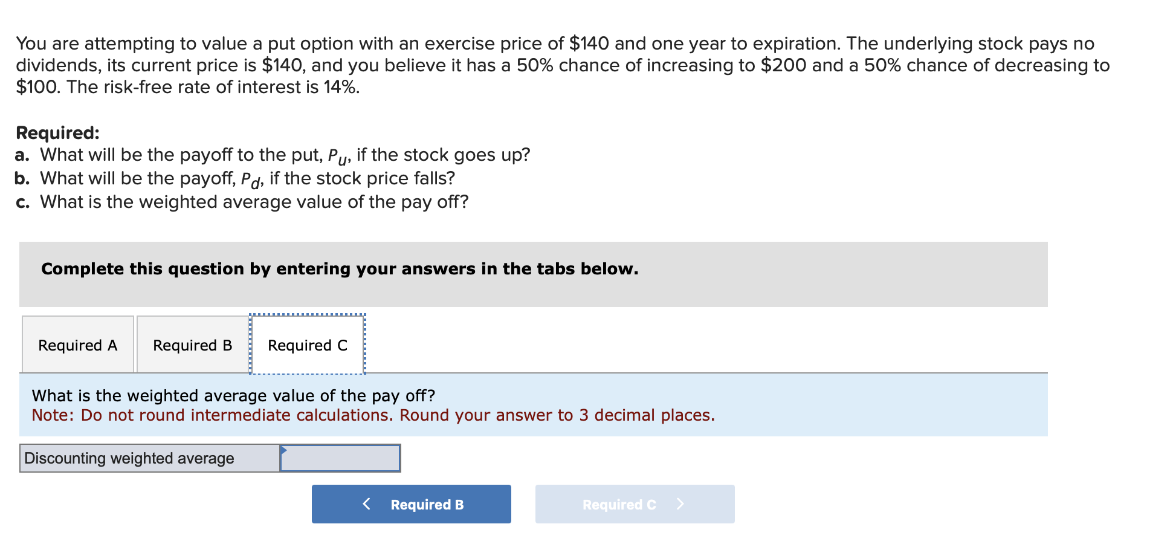Viewport: 1173px width, 550px height.
Task: Click inside the answer input field
Action: (338, 458)
